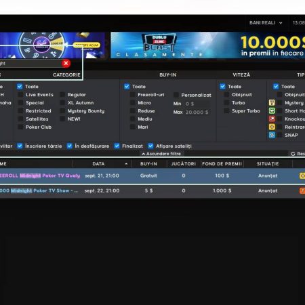The height and width of the screenshot is (305, 305).
Task: Click the Mystery type trophy icon
Action: pos(272,102)
